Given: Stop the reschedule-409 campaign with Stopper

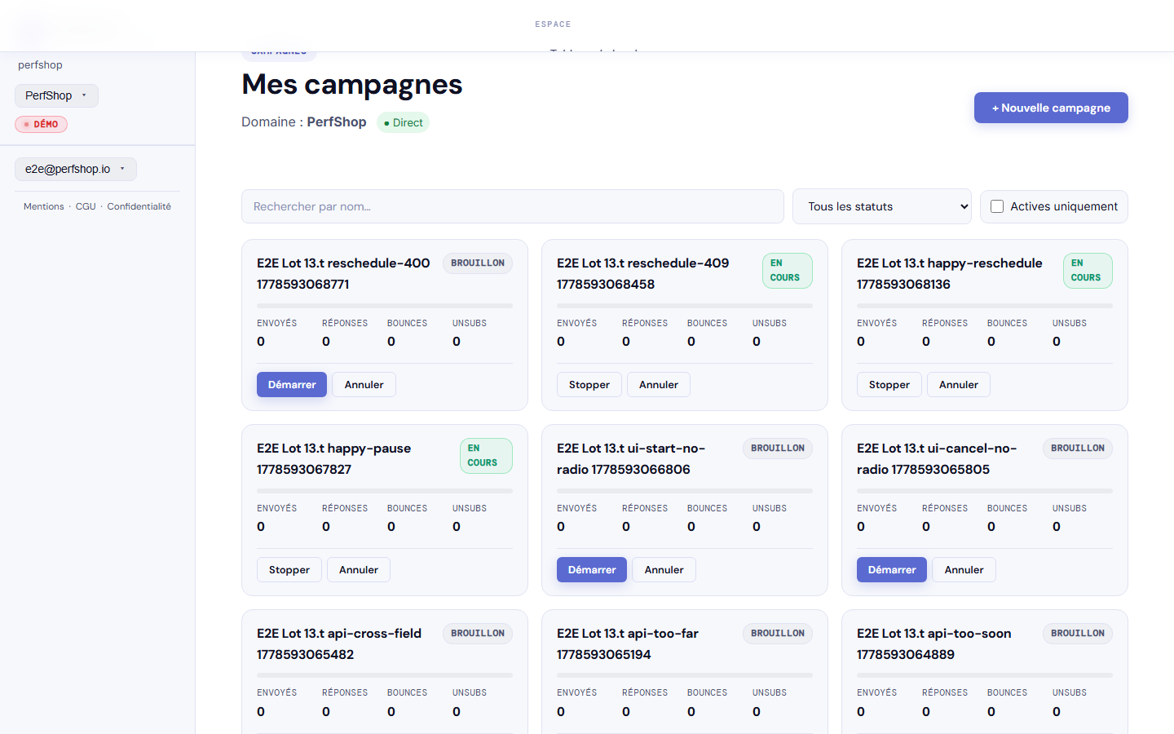Looking at the screenshot, I should [589, 385].
